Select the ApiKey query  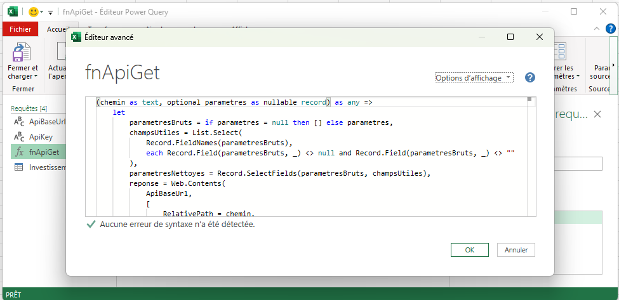click(x=39, y=137)
